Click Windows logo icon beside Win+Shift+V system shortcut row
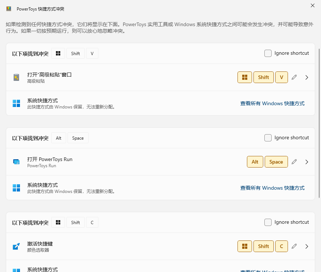Image resolution: width=321 pixels, height=272 pixels. [16, 103]
